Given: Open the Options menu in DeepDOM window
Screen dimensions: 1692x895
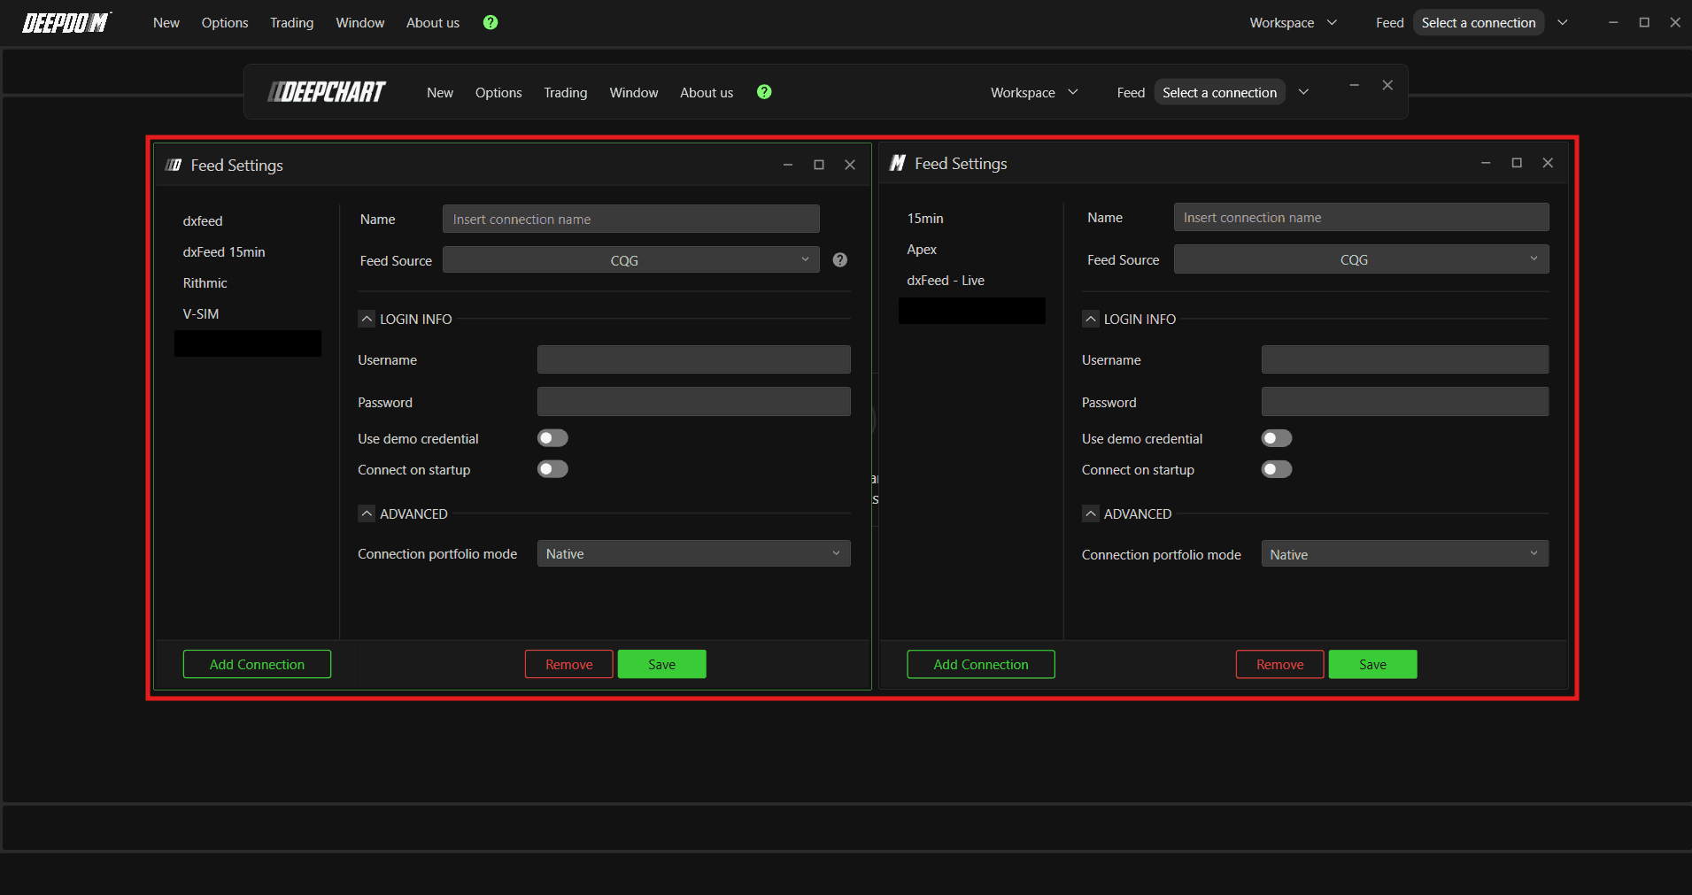Looking at the screenshot, I should tap(225, 23).
